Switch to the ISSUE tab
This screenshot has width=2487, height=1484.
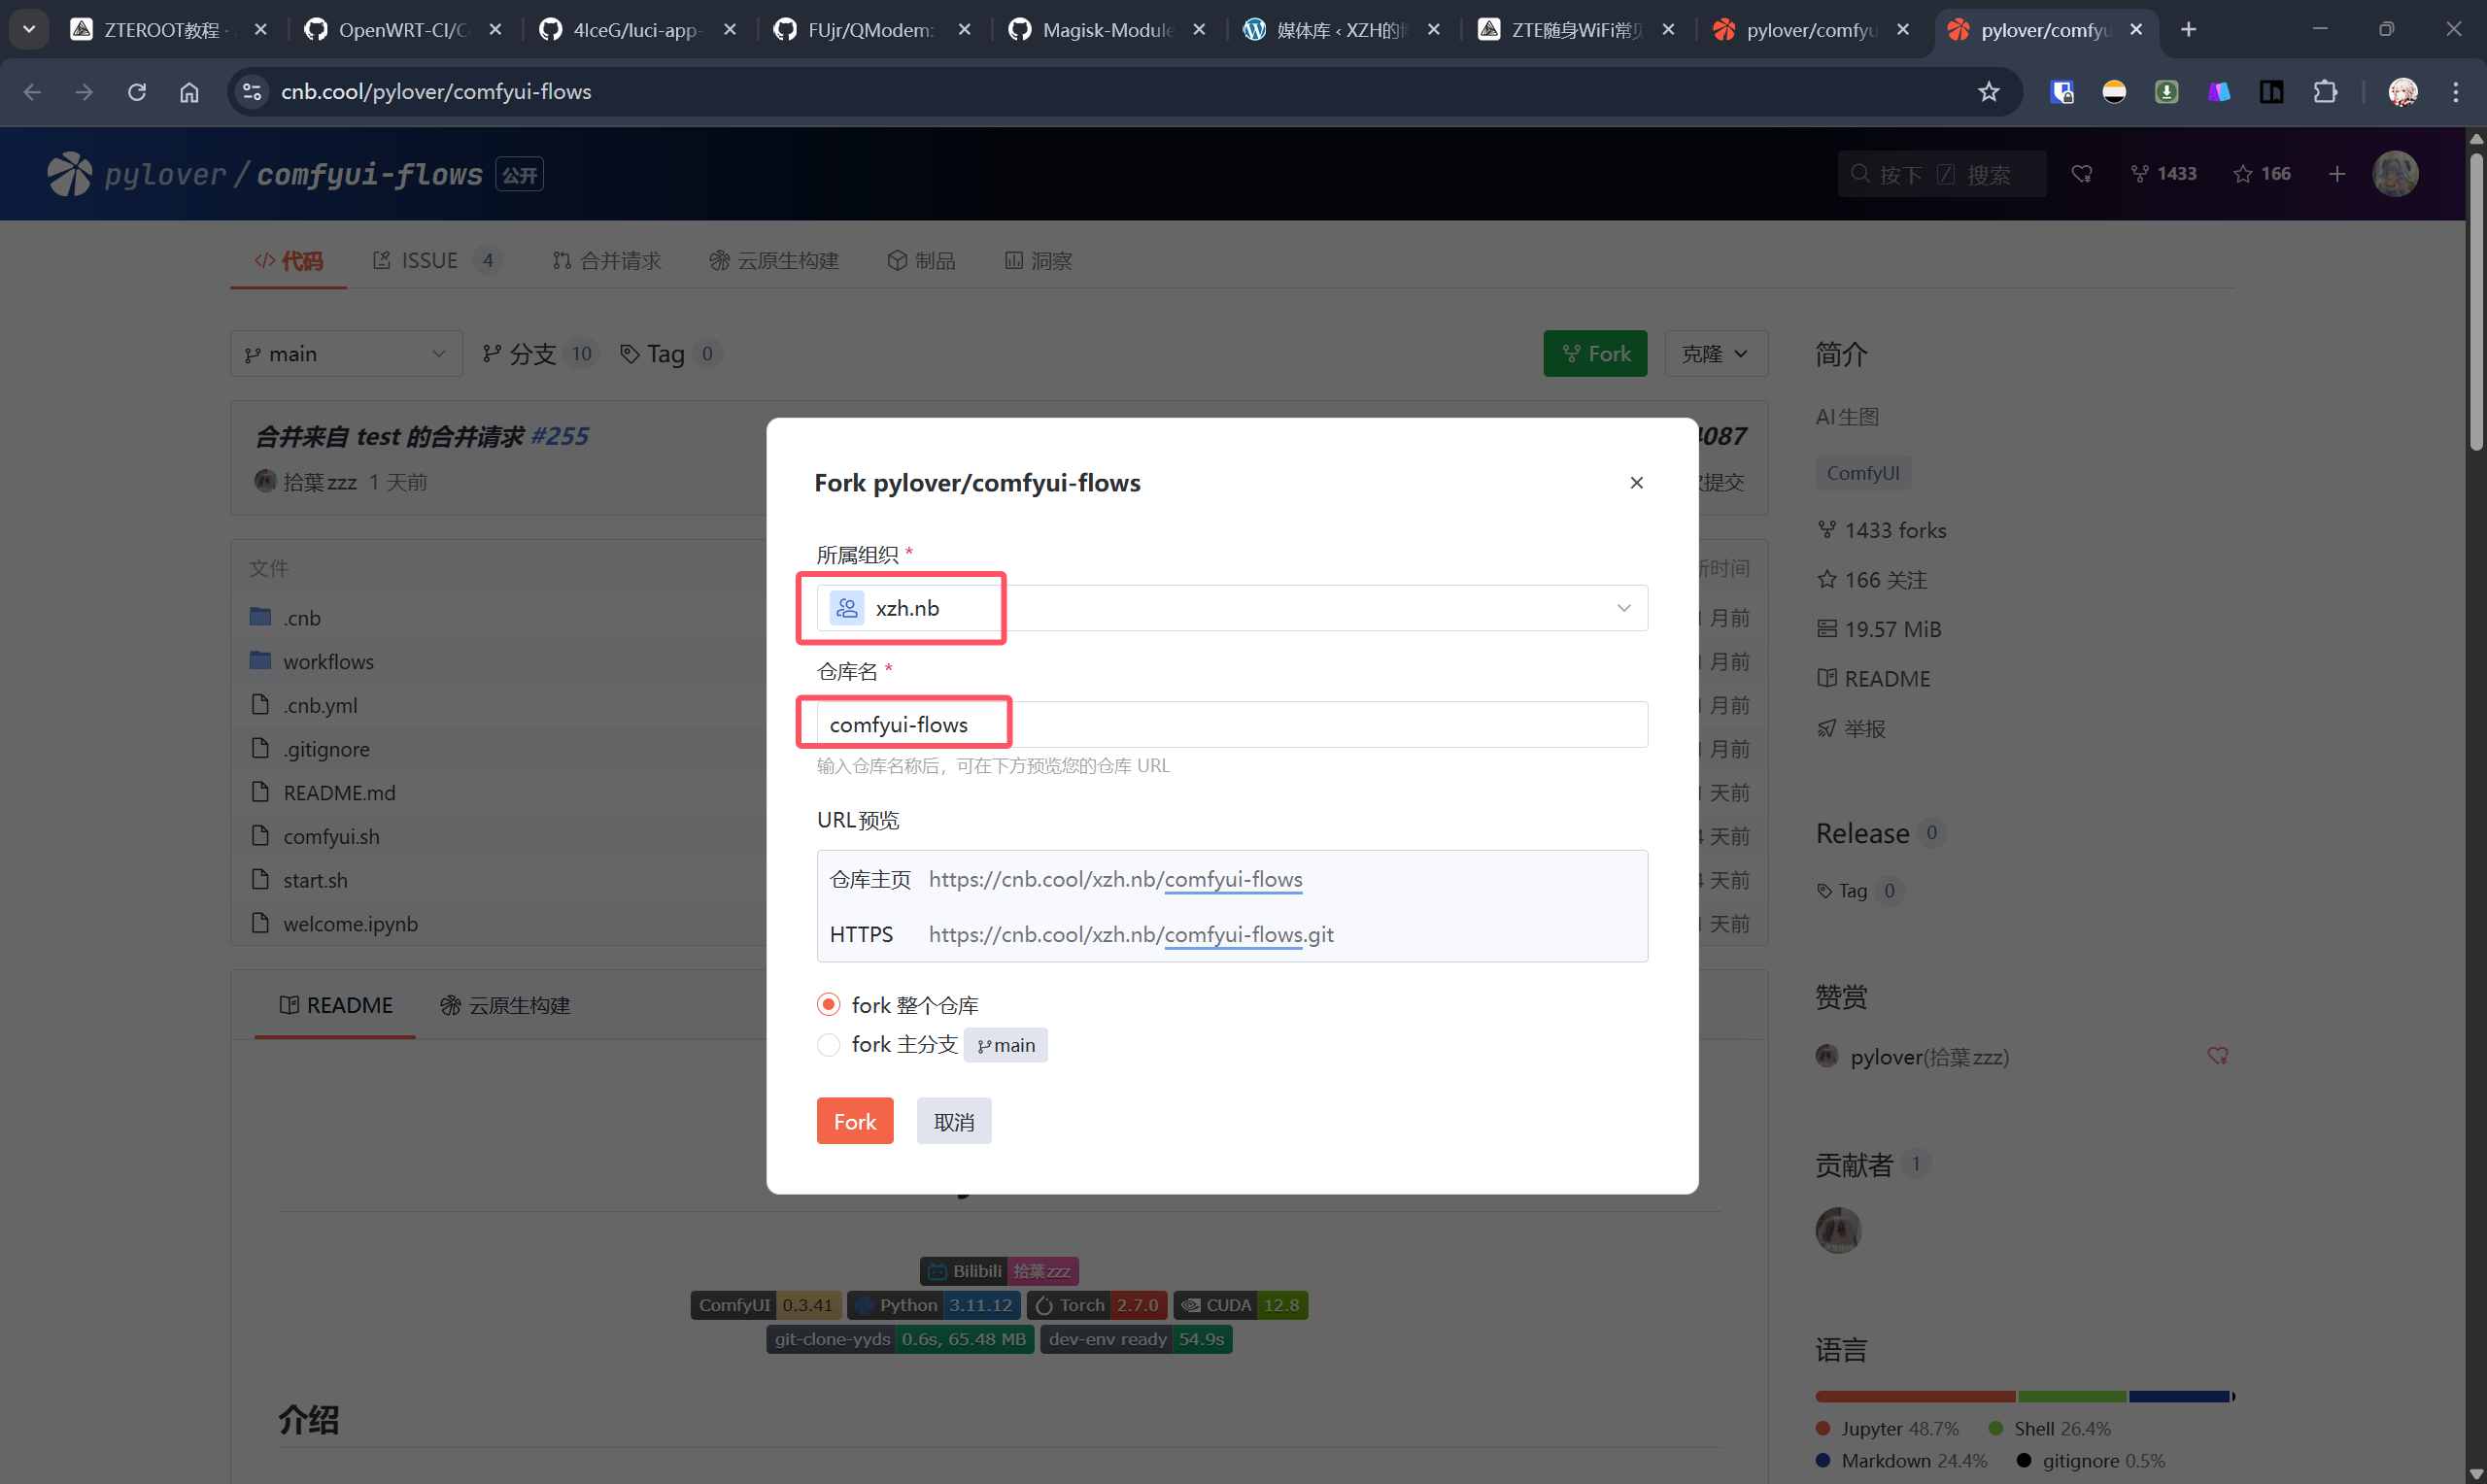(x=436, y=261)
